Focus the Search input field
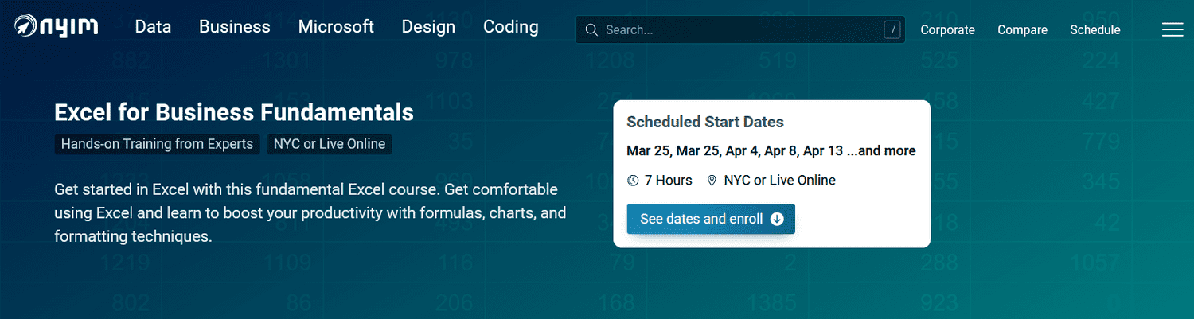The height and width of the screenshot is (319, 1194). coord(740,30)
